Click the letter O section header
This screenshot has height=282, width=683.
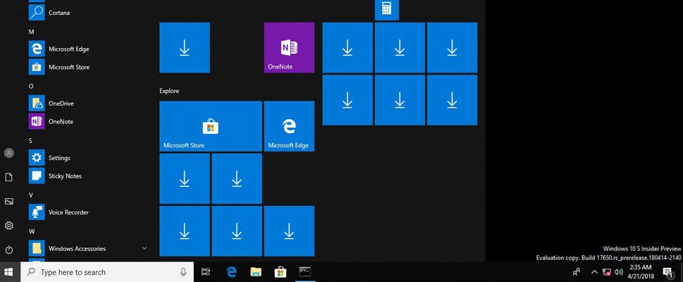tap(31, 86)
